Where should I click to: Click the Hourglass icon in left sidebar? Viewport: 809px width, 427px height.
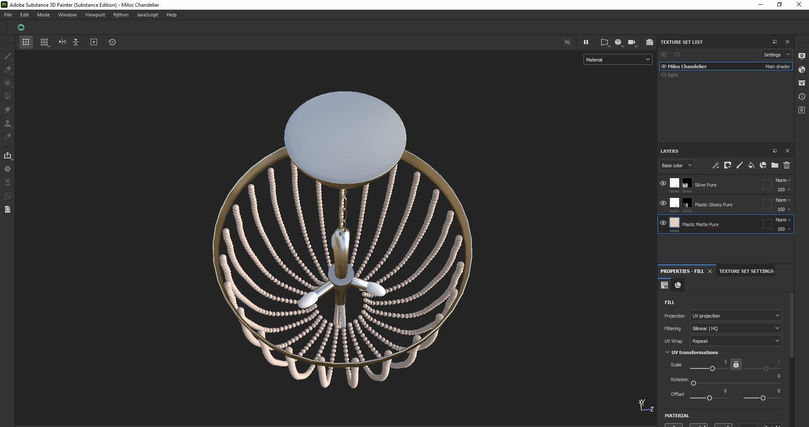tap(8, 182)
